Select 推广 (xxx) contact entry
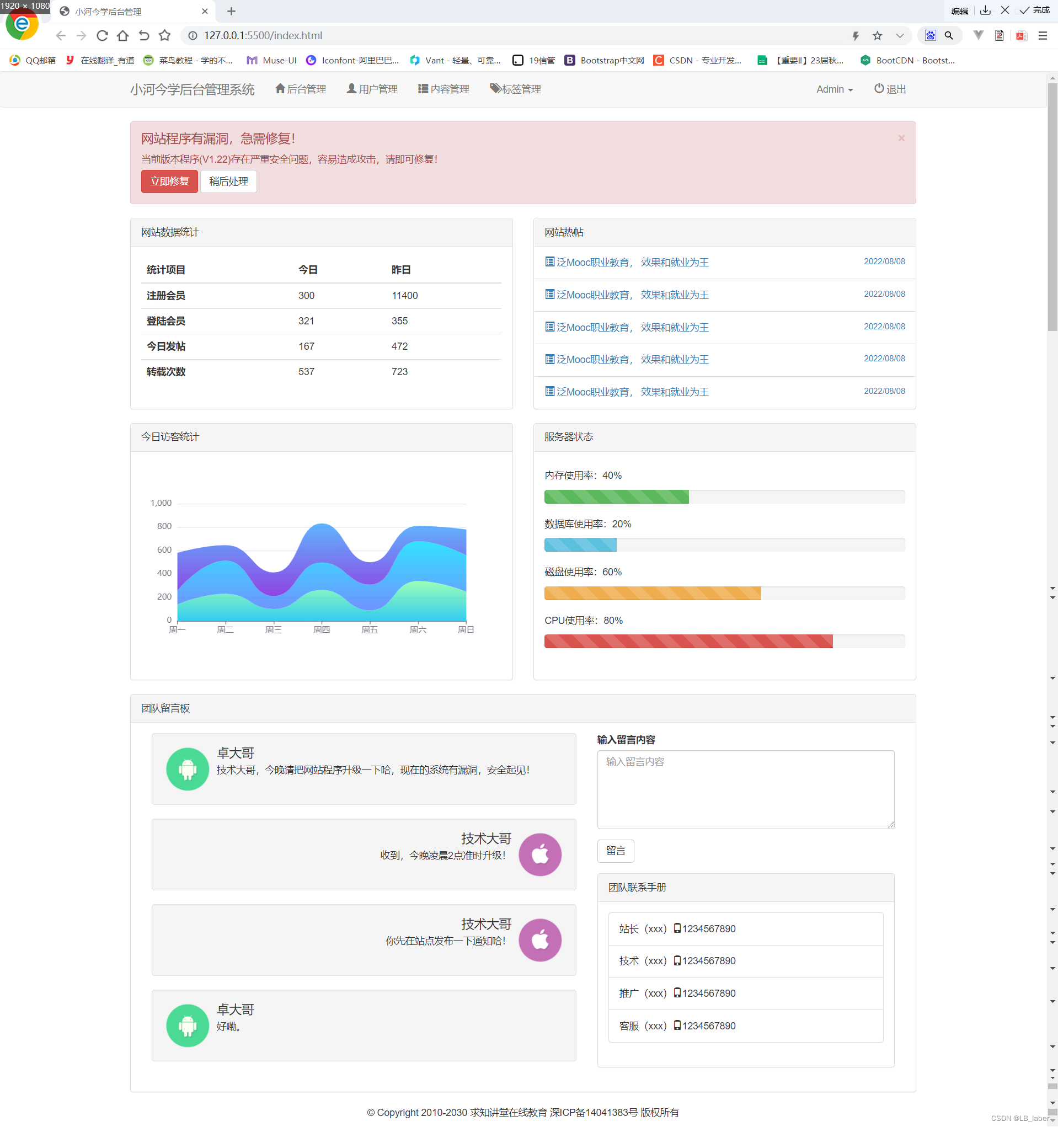The image size is (1058, 1127). coord(746,994)
